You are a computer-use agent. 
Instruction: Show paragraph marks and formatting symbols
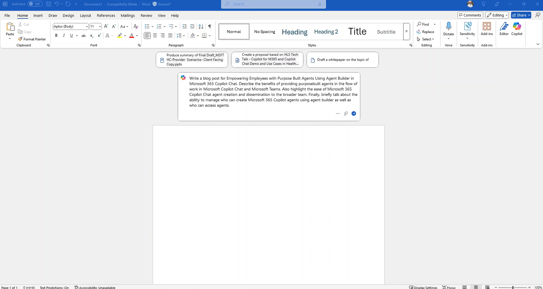210,26
